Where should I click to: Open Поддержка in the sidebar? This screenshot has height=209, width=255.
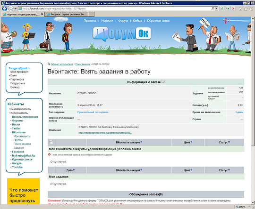(18, 83)
